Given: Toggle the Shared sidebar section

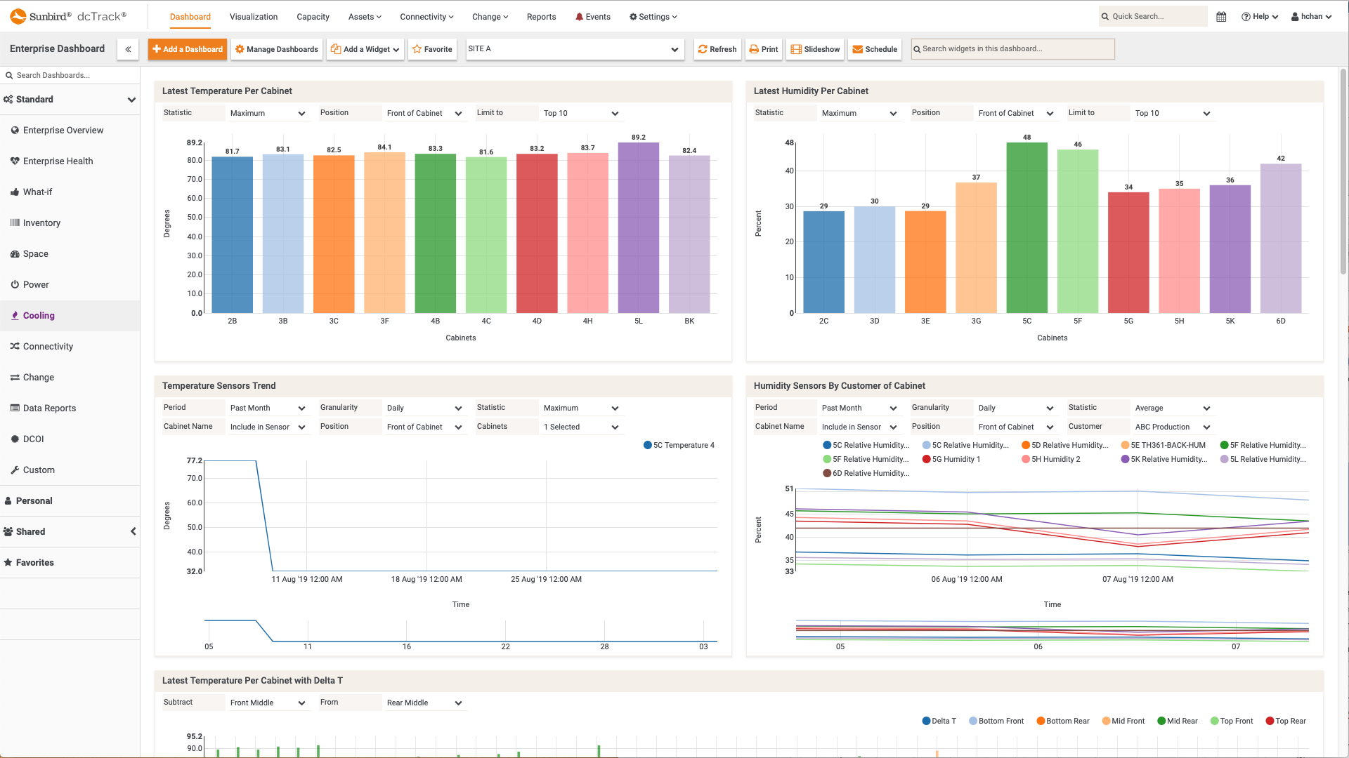Looking at the screenshot, I should pos(133,531).
